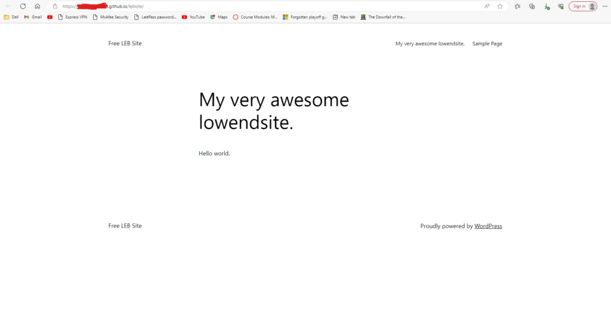Open 'My very awesome lowendsite.' nav item
Viewport: 611px width, 328px height.
430,44
